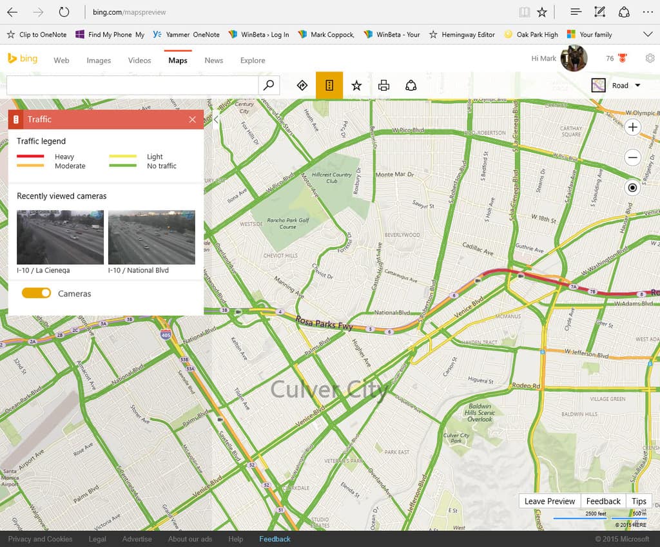Add page to favorites with address bar star
This screenshot has width=660, height=547.
[x=542, y=12]
